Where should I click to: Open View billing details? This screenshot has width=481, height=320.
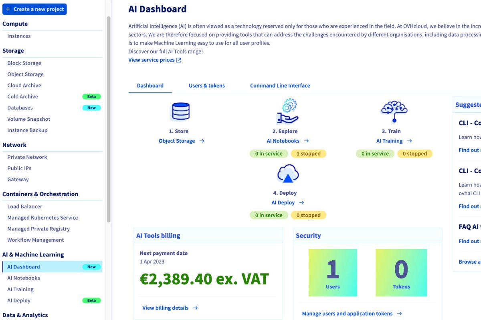165,308
